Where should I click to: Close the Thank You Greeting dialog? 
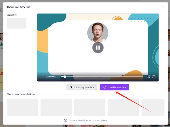tap(162, 7)
